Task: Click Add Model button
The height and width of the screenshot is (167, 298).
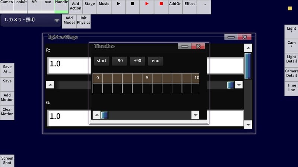Action: [x=69, y=21]
